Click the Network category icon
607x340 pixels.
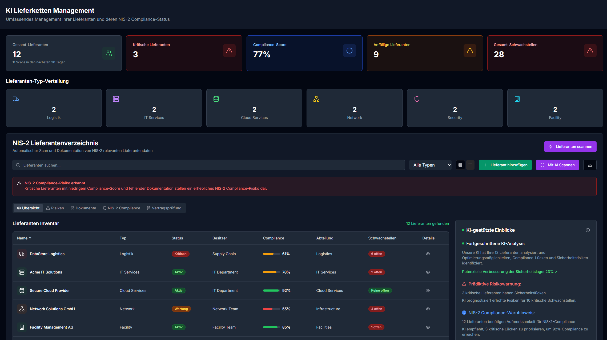click(x=316, y=99)
